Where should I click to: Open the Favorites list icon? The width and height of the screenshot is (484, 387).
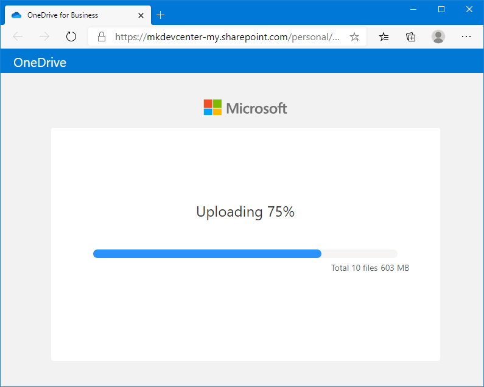tap(384, 37)
